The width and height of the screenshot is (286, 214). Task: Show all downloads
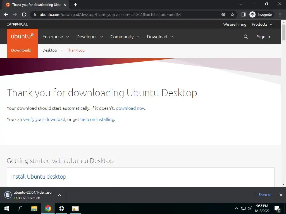tap(265, 195)
